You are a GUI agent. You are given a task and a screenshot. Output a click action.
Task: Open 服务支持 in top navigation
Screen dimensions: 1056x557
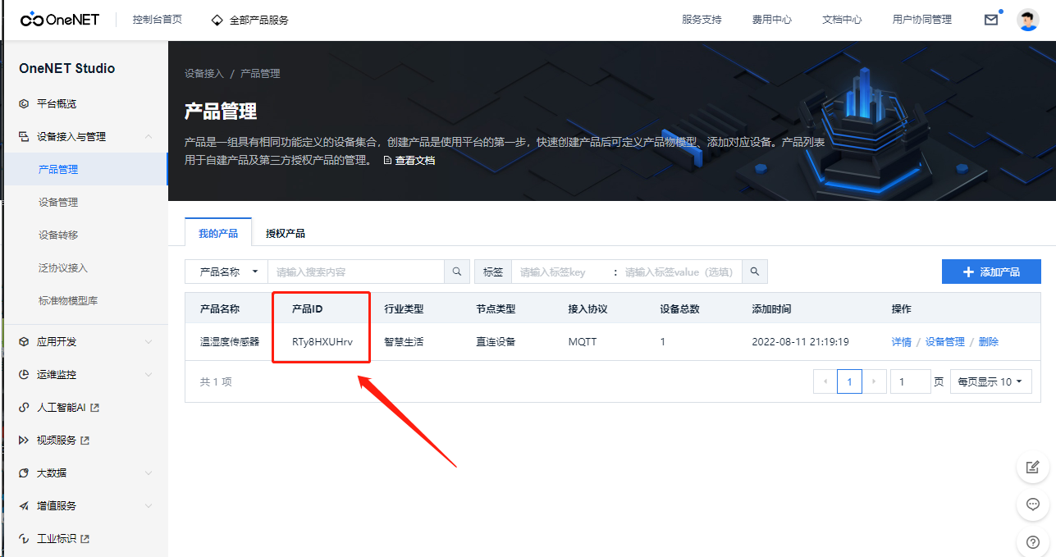pos(702,20)
